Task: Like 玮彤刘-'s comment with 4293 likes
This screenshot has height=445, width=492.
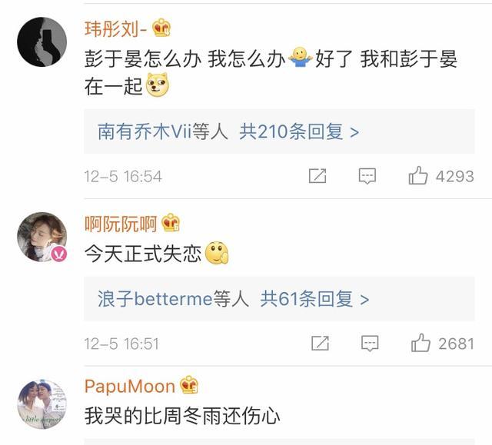Action: (x=418, y=176)
